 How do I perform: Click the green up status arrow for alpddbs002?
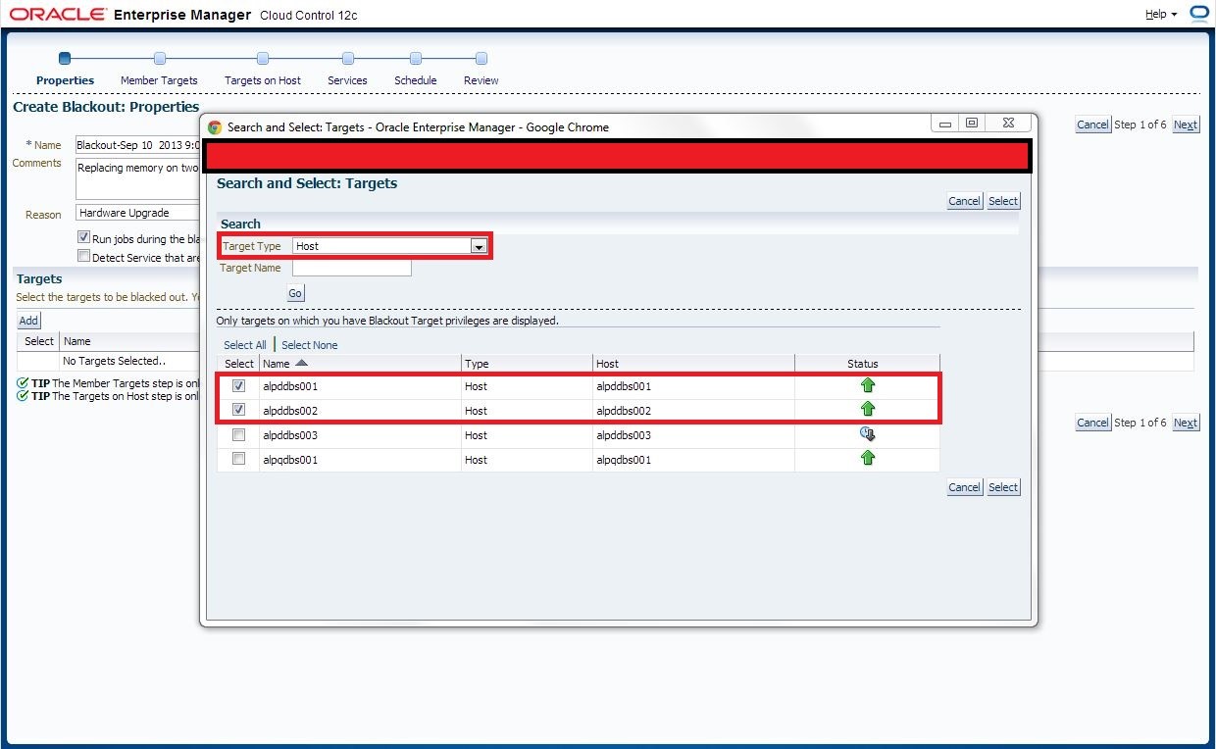[x=867, y=410]
